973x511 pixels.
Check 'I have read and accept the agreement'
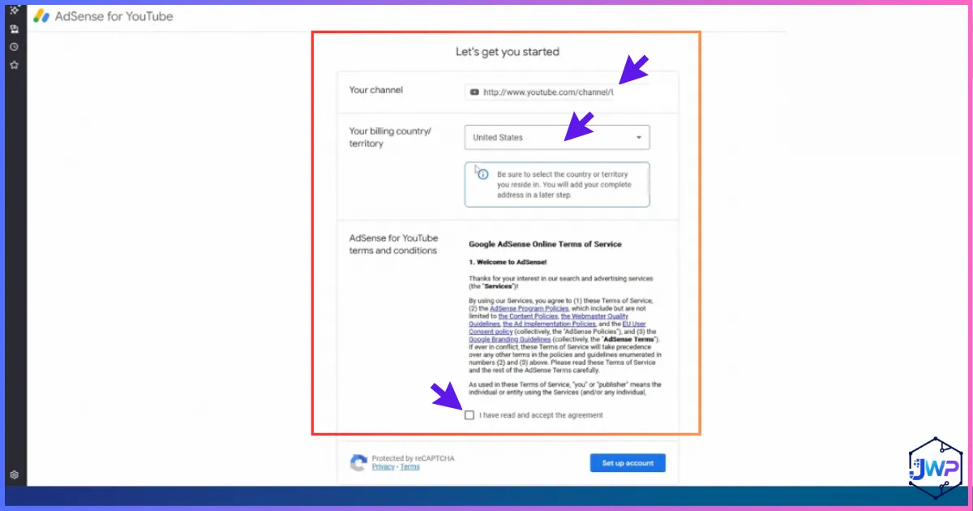point(469,415)
